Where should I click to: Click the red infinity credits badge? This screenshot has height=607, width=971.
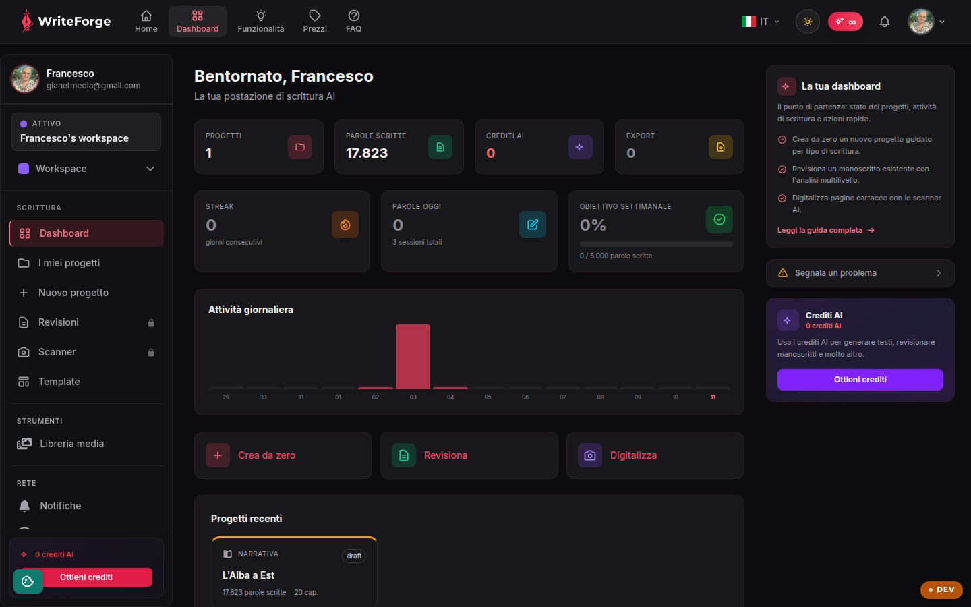(x=846, y=22)
